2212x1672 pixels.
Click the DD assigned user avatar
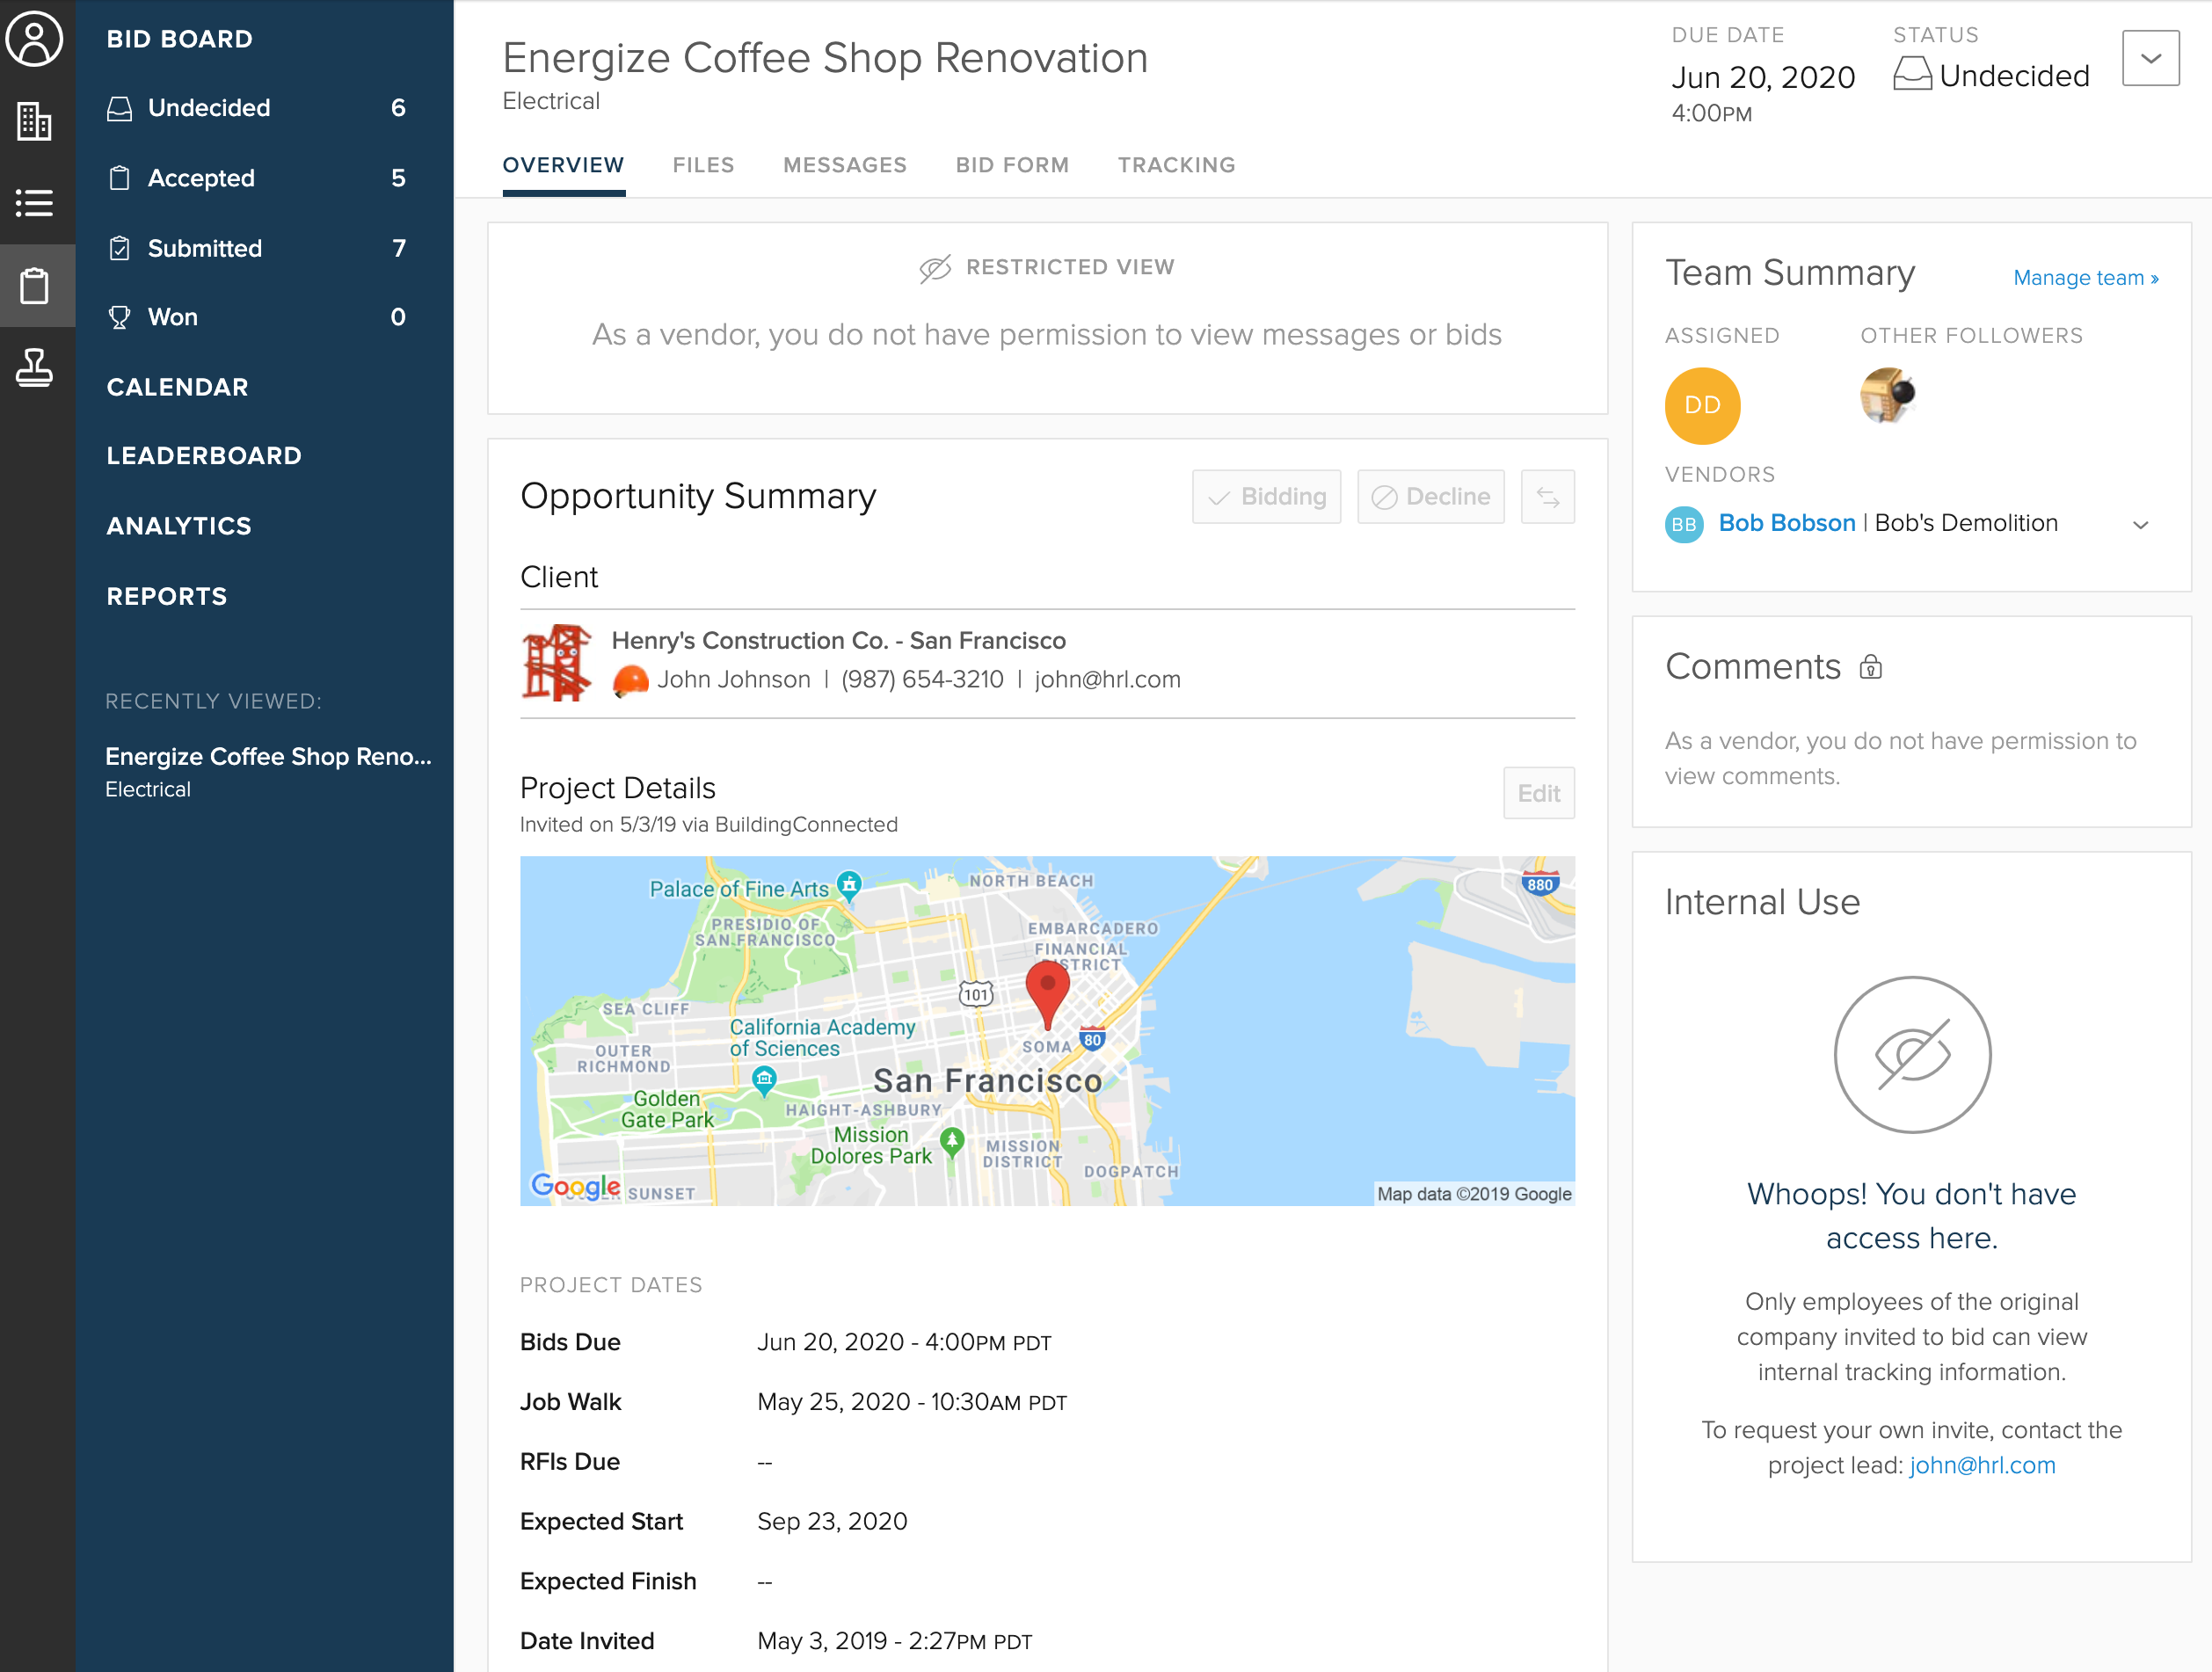click(1701, 405)
